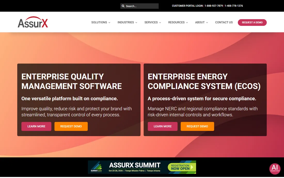Viewport: 284px width, 178px height.
Task: Click the Request a Demo header button
Action: tap(252, 23)
